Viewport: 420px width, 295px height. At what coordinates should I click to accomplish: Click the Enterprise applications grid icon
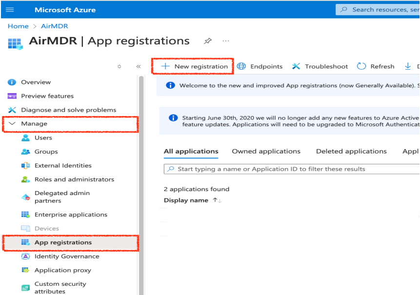(x=25, y=215)
